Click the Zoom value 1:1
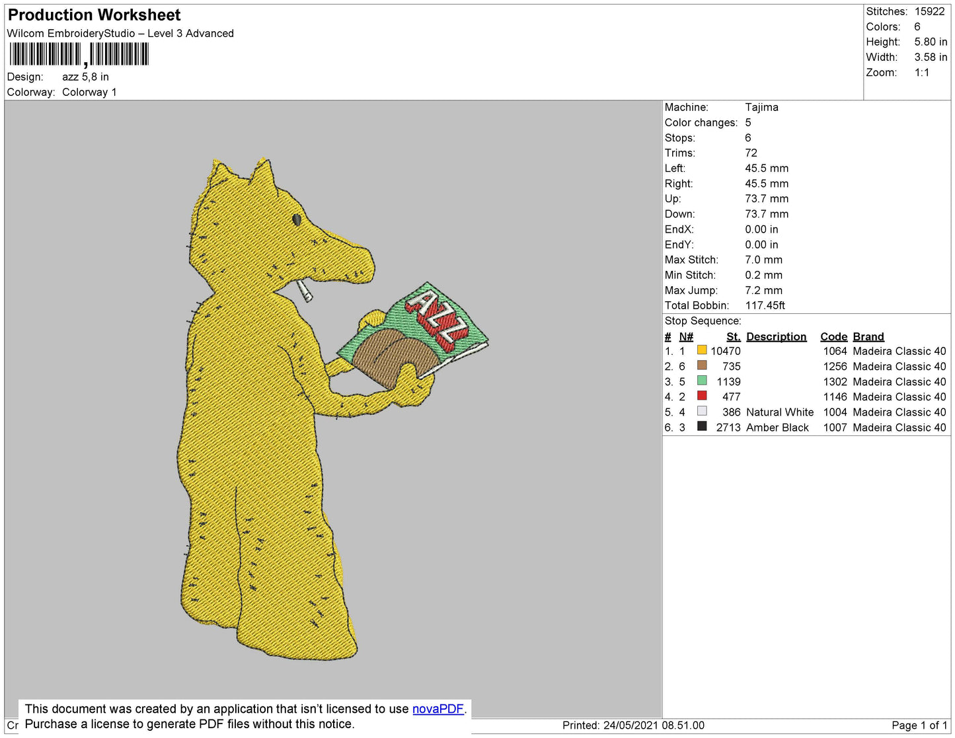This screenshot has height=738, width=955. (x=922, y=72)
